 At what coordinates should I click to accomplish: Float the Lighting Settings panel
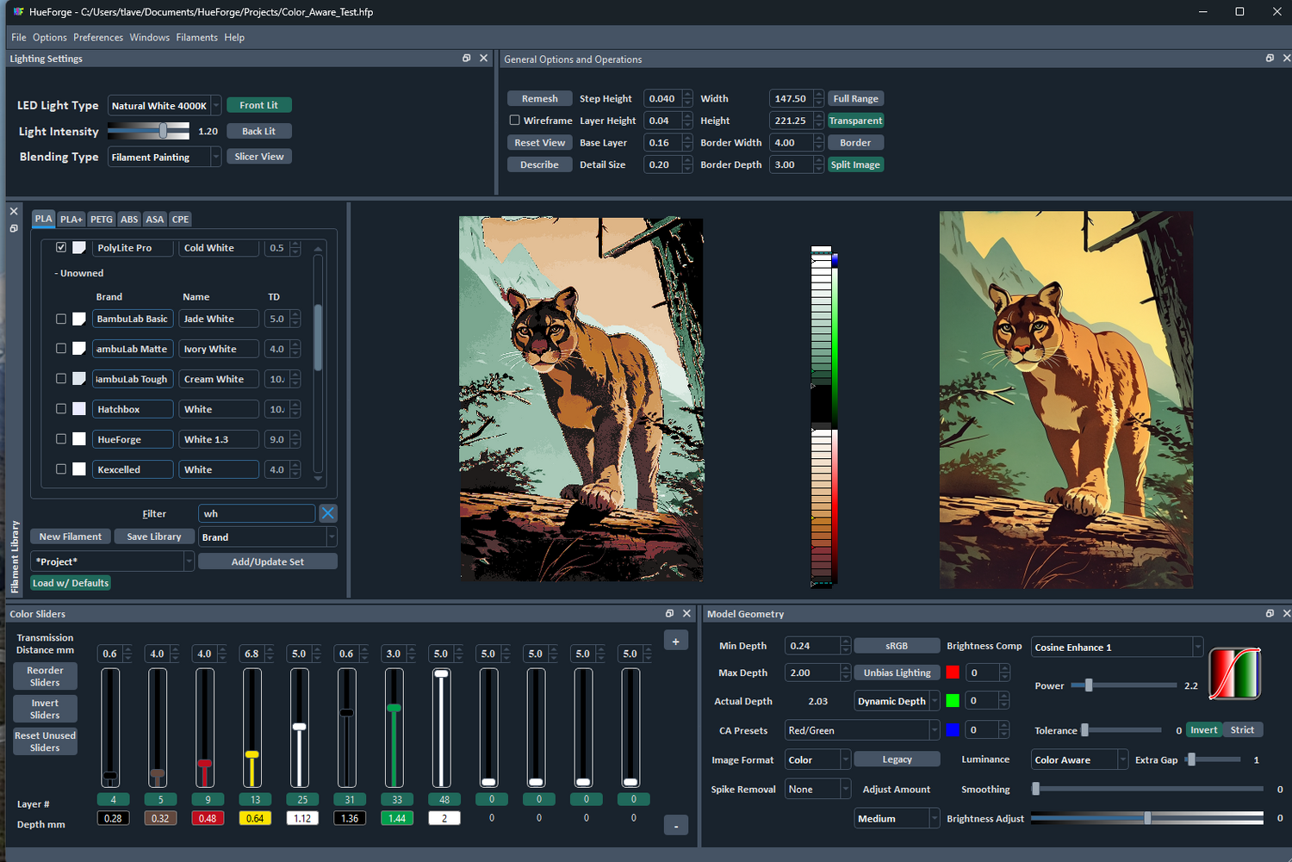466,59
